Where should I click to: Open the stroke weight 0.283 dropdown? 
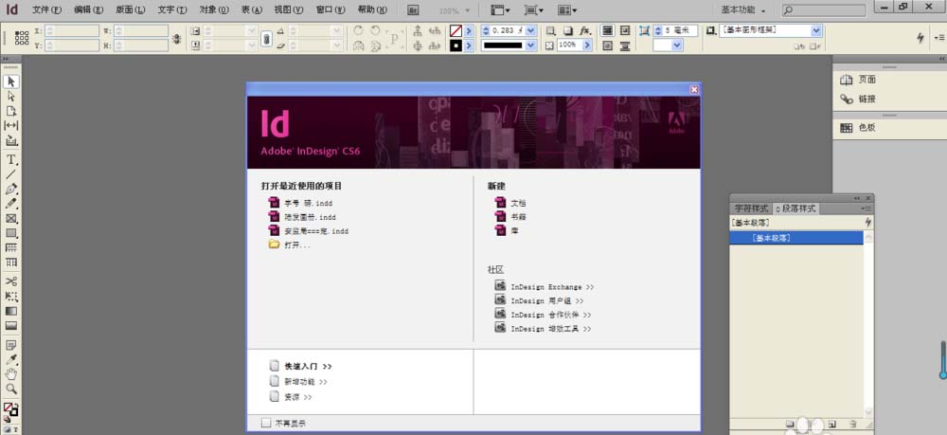pos(531,30)
